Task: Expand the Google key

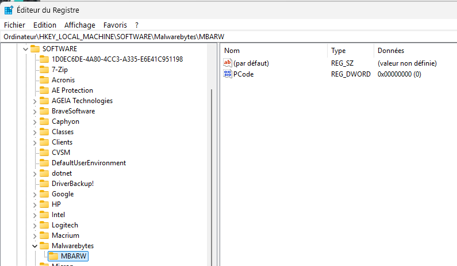Action: (x=34, y=195)
